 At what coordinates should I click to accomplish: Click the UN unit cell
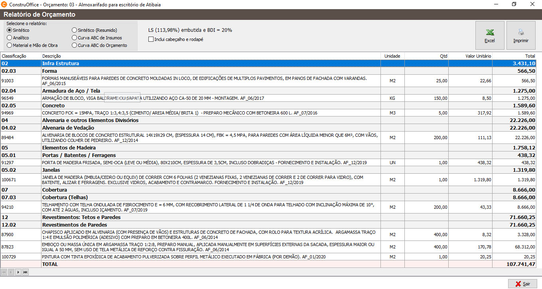(392, 163)
